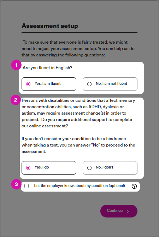Choose the 'No, I am not fluent' option card
The image size is (159, 237).
[110, 84]
